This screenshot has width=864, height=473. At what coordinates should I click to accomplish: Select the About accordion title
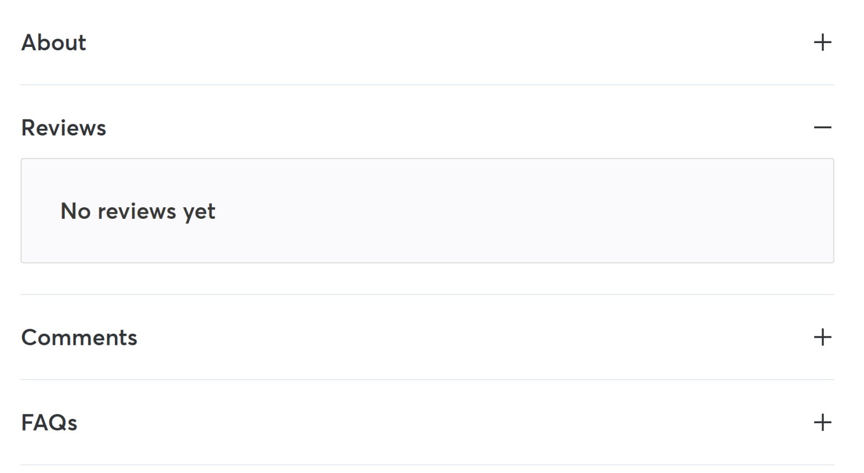pyautogui.click(x=54, y=43)
